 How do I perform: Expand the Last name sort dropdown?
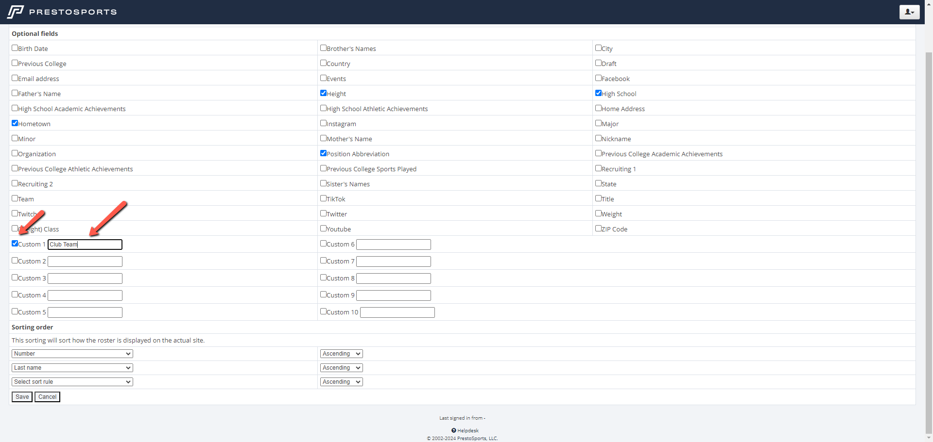click(72, 368)
